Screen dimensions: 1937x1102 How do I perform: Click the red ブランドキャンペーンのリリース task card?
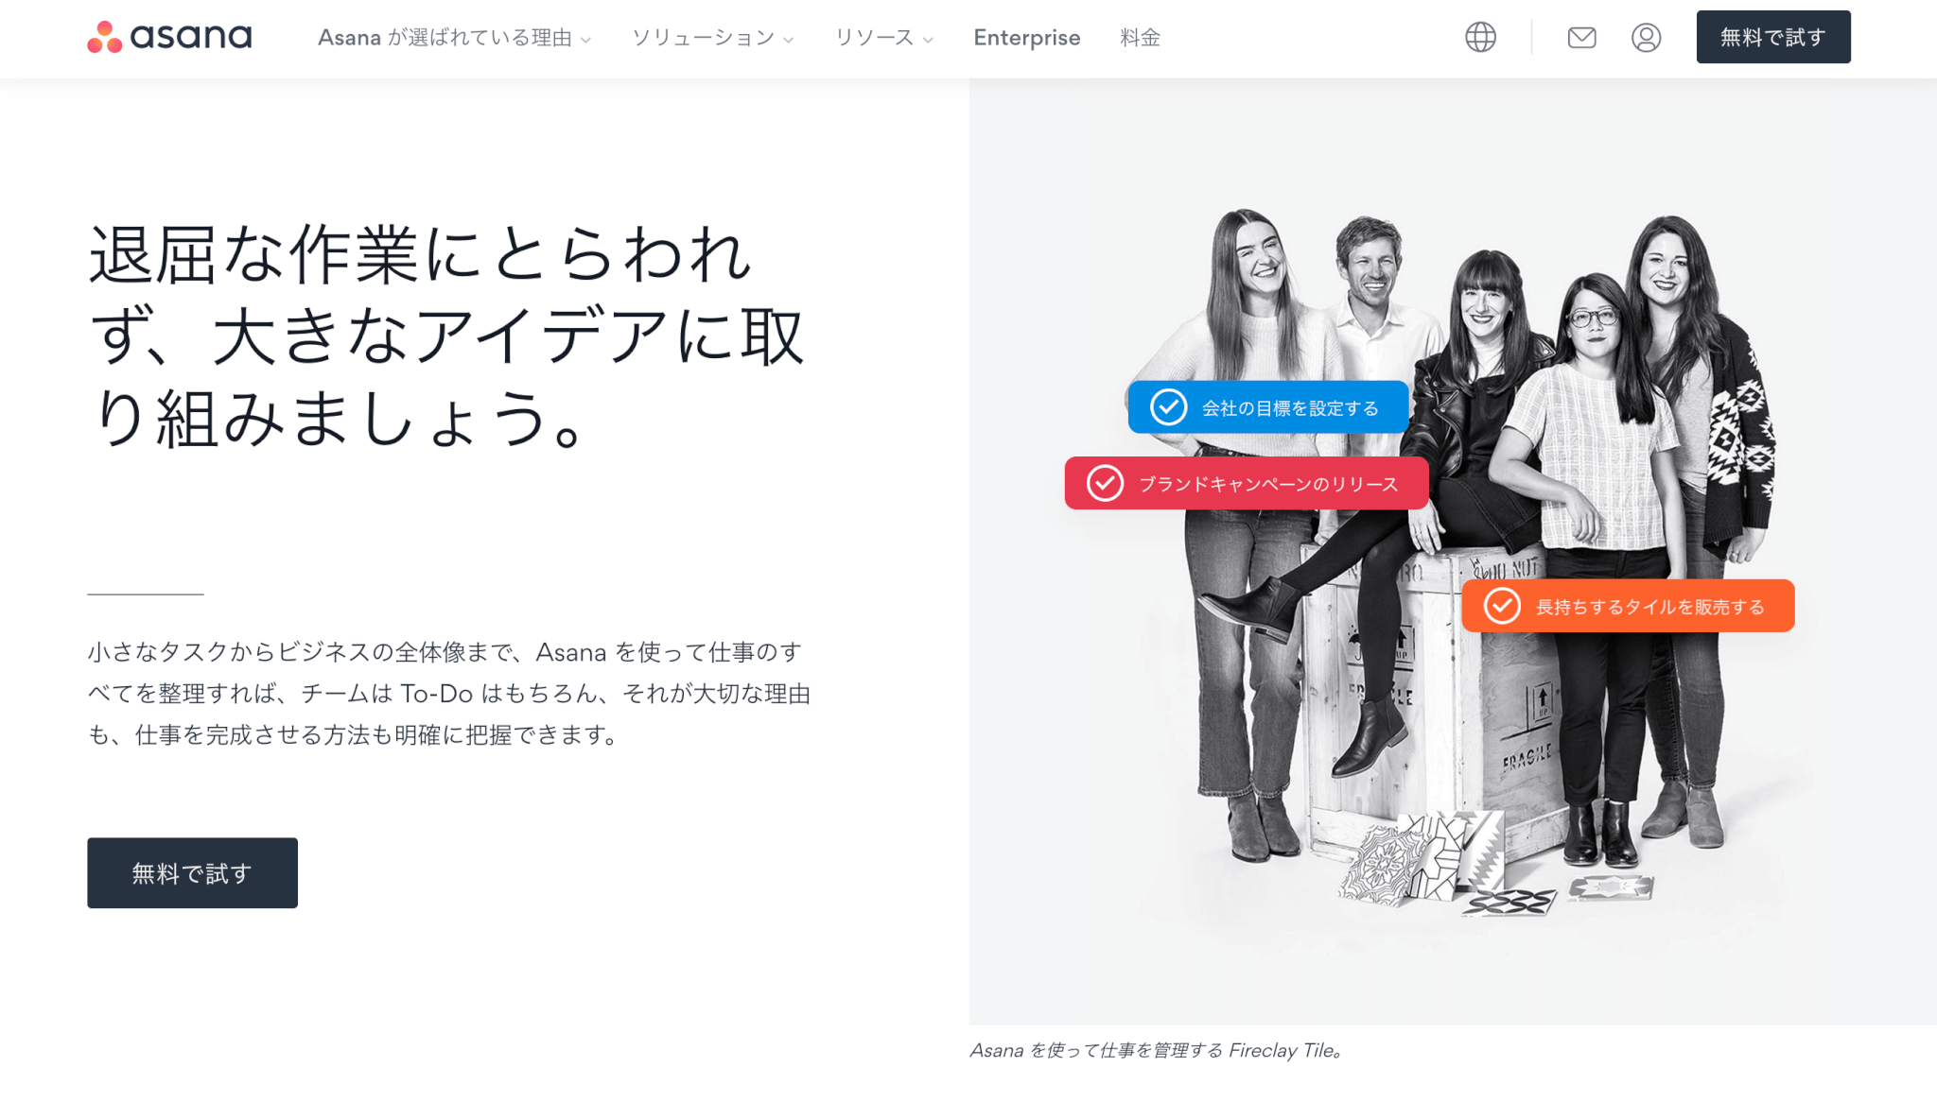pos(1267,484)
